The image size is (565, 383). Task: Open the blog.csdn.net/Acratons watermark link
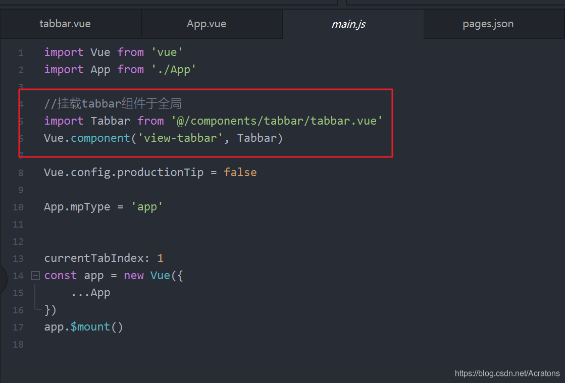coord(507,373)
